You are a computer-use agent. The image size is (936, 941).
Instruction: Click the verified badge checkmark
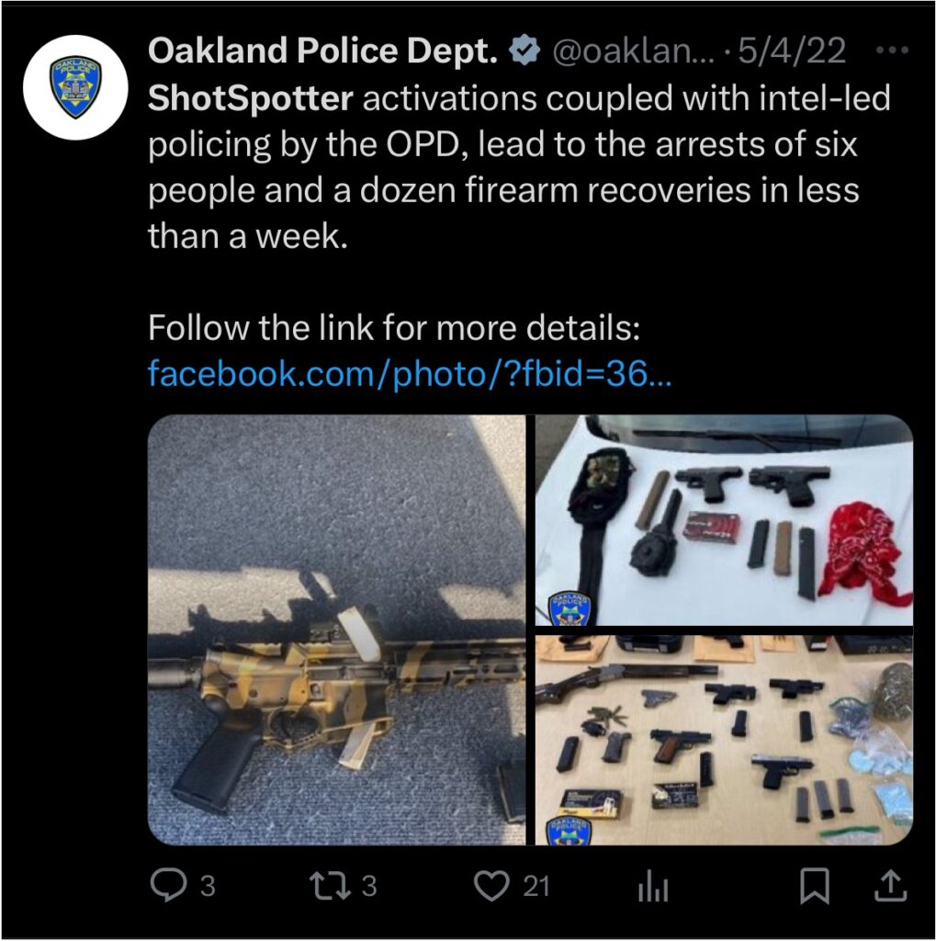point(524,51)
